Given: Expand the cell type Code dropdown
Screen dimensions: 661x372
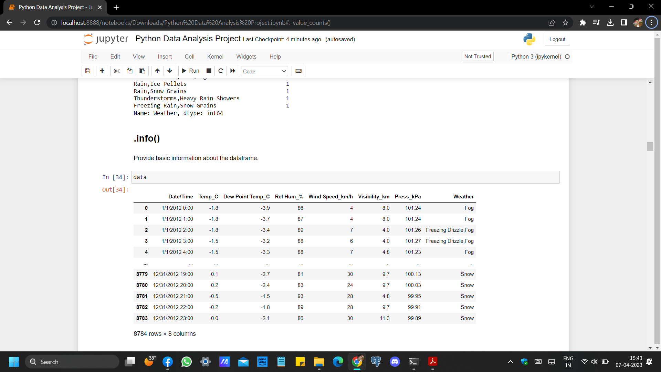Looking at the screenshot, I should click(x=264, y=71).
